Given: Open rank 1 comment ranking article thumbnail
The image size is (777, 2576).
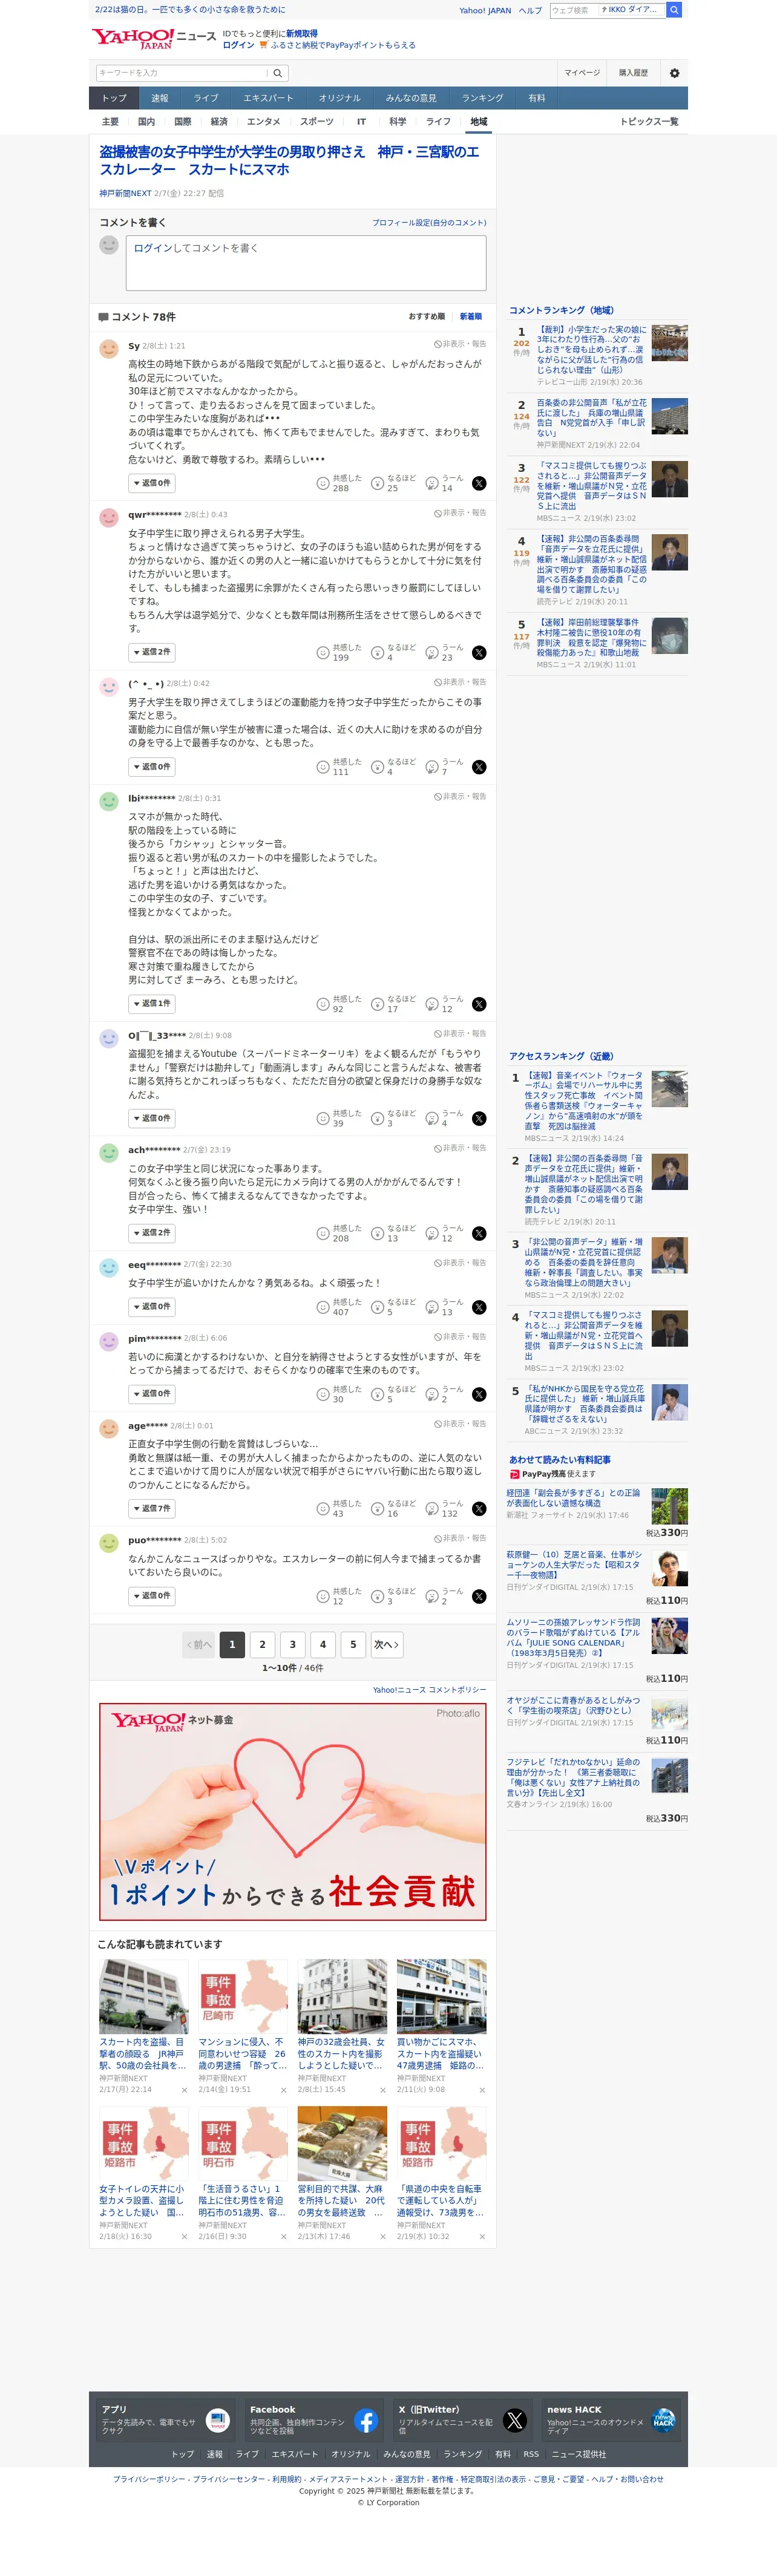Looking at the screenshot, I should click(x=669, y=342).
